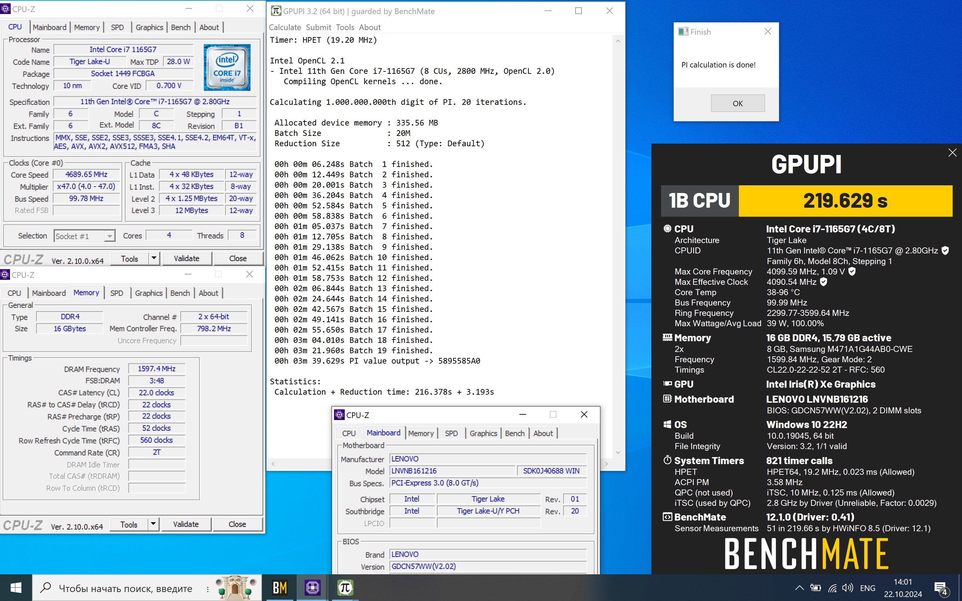Open the Calculate menu in GPUPI
This screenshot has height=601, width=962.
[x=285, y=27]
